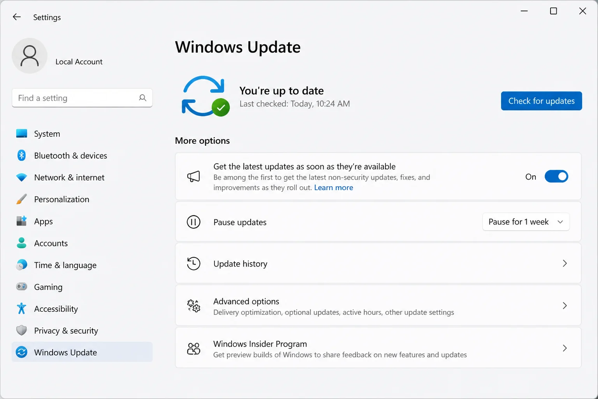
Task: Click the Time & language globe icon
Action: 21,265
